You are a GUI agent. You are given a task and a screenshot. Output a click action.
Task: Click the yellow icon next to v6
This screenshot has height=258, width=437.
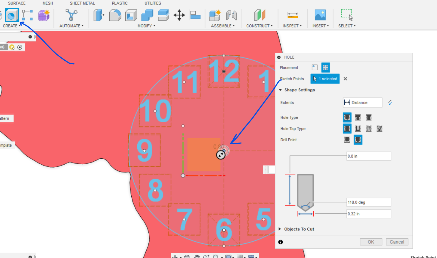tap(12, 47)
